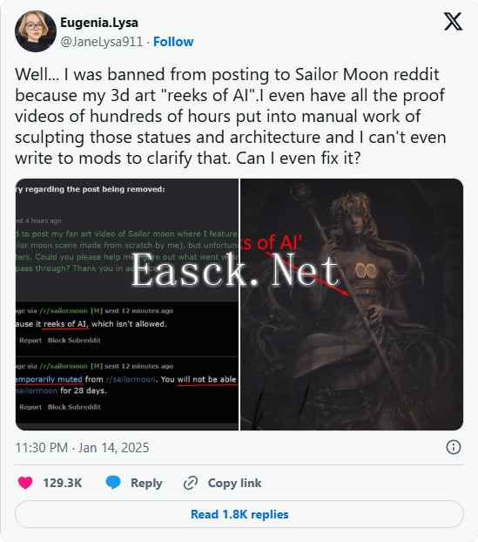Image resolution: width=478 pixels, height=542 pixels.
Task: Open the tweet info circle icon
Action: tap(453, 447)
